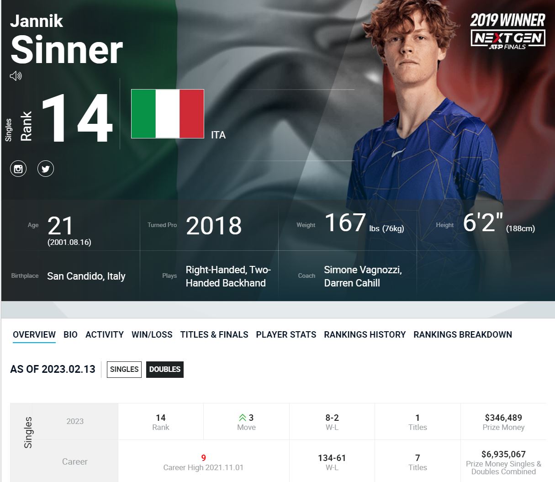Screen dimensions: 555x482
Task: Open Jannik Sinner's Twitter profile icon
Action: coord(46,169)
